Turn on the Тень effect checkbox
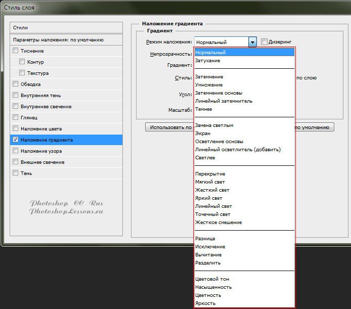351x309 pixels. (15, 173)
